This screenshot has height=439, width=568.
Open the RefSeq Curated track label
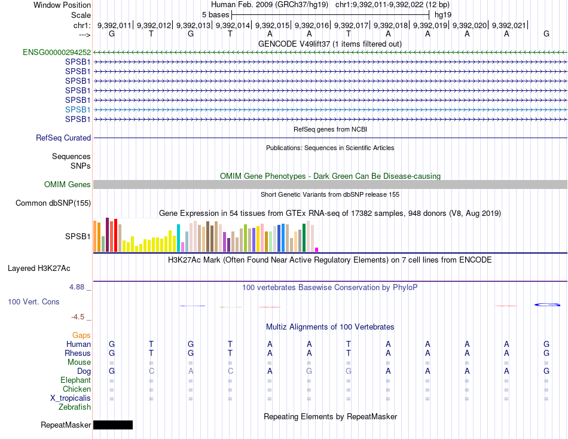[63, 138]
